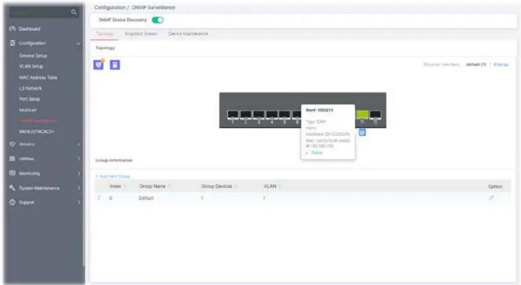This screenshot has width=521, height=285.
Task: Open ONVIF Surveillance in sidebar
Action: (x=38, y=121)
